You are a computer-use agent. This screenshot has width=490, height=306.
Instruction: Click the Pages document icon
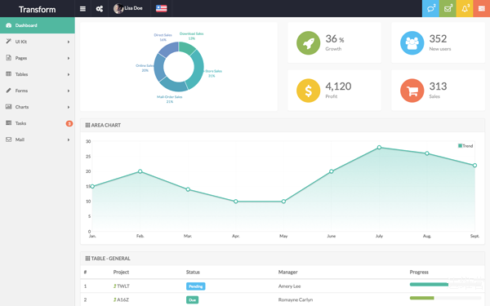pos(9,58)
